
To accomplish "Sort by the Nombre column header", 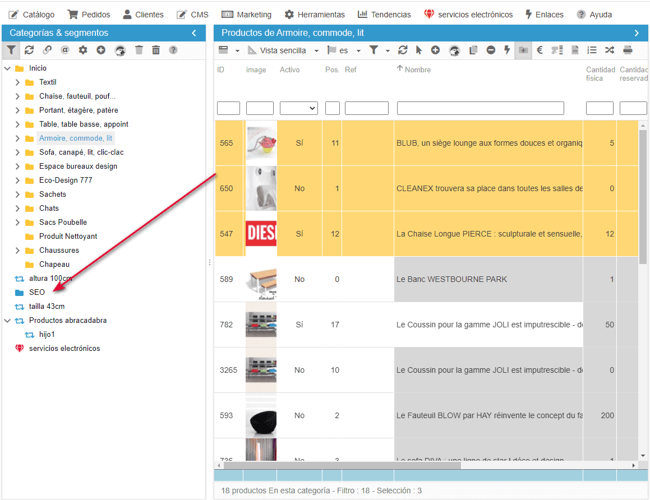I will 417,70.
